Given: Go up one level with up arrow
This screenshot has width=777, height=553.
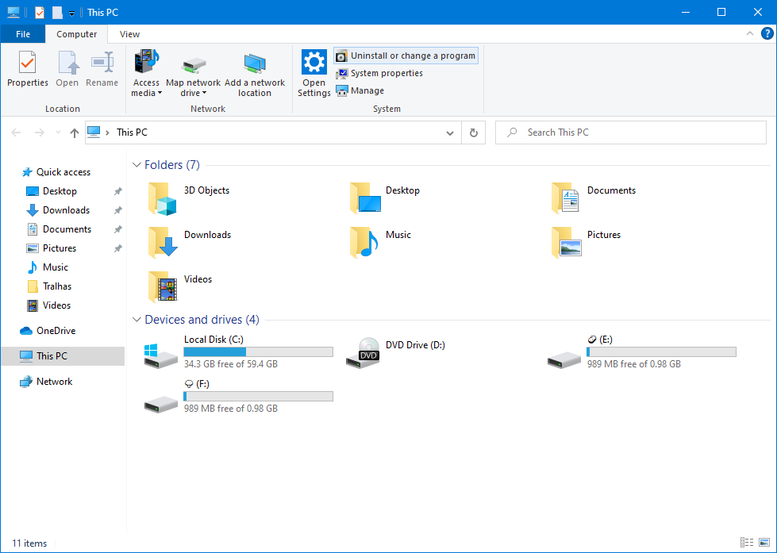Looking at the screenshot, I should [x=75, y=132].
